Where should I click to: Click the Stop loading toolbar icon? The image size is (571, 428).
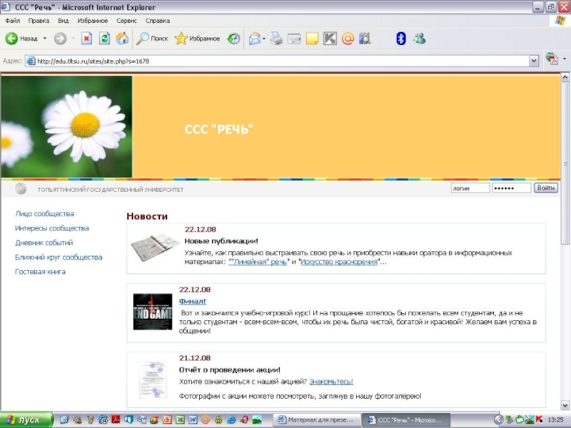pos(86,39)
